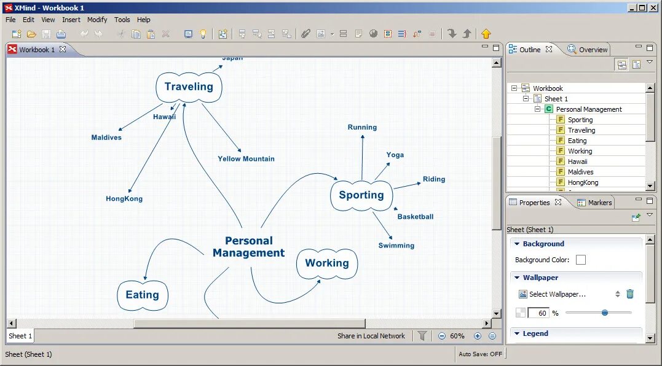Collapse the Wallpaper section
This screenshot has height=366, width=662.
coord(517,278)
